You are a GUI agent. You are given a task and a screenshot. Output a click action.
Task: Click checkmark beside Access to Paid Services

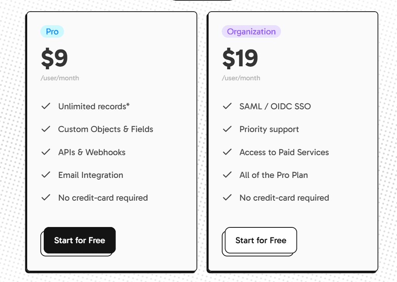click(227, 152)
